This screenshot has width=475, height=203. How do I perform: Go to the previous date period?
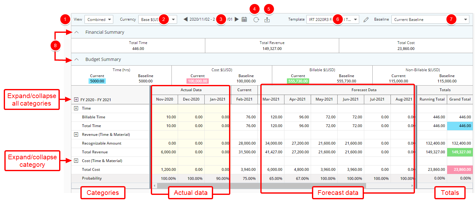pos(186,19)
